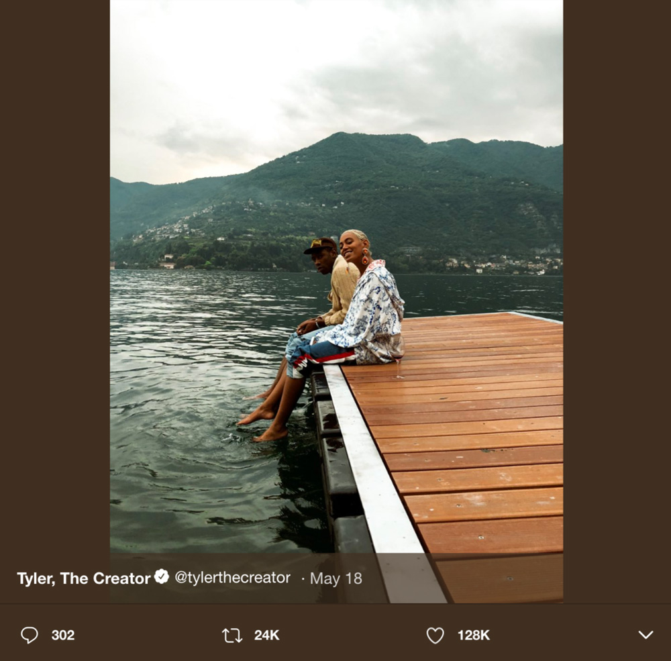Click the 24K retweet count

266,635
